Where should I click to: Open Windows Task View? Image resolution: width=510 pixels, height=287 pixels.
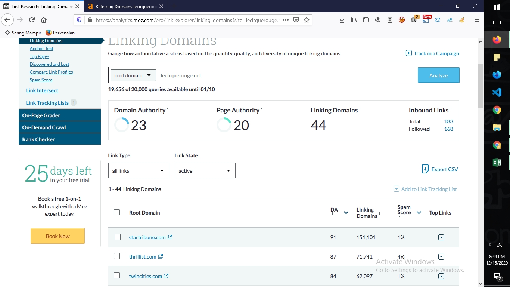pos(497,22)
